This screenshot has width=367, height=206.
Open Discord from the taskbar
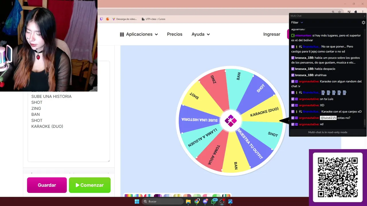coord(205,201)
